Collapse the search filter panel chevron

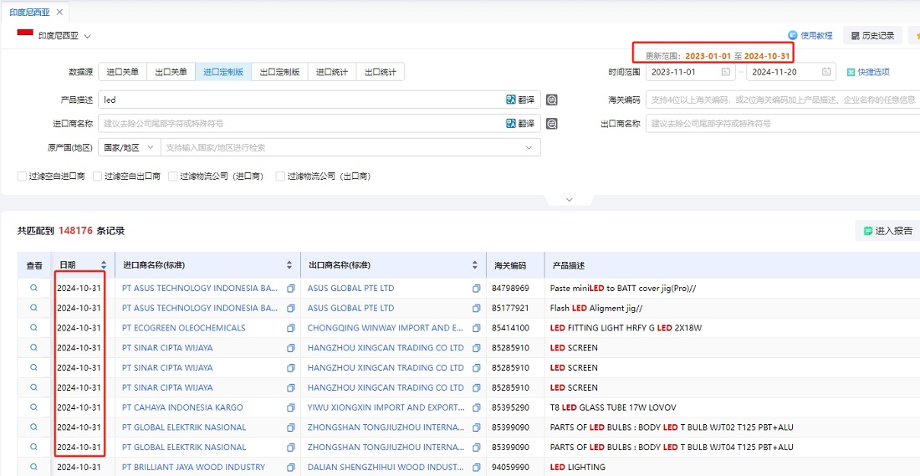coord(569,200)
